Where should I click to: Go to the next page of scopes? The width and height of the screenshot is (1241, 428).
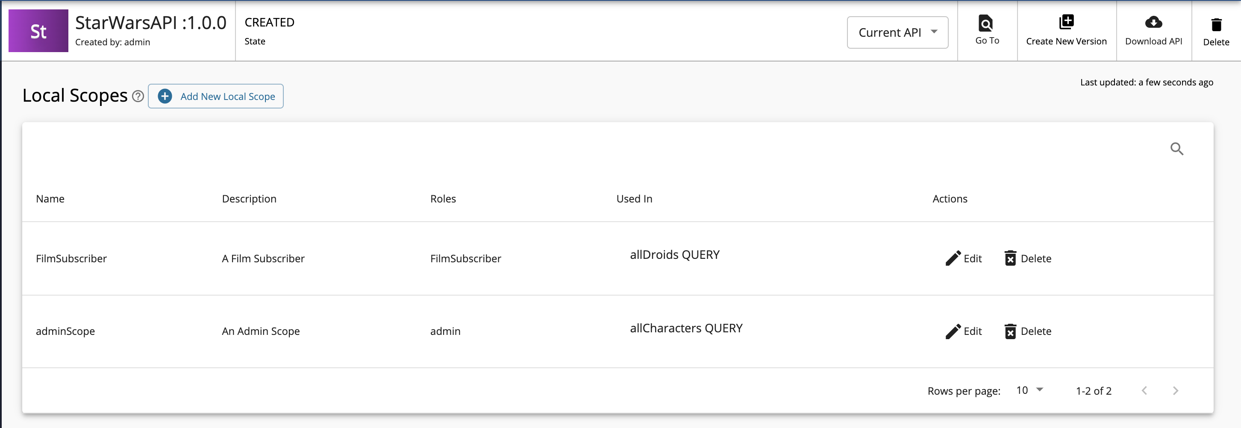[x=1176, y=390]
